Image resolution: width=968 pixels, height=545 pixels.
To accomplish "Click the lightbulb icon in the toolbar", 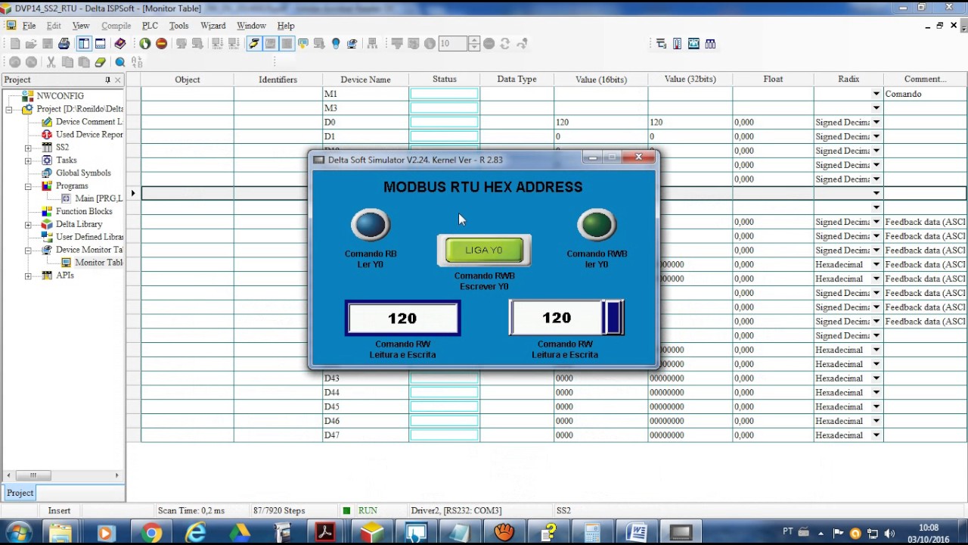I will click(x=336, y=44).
